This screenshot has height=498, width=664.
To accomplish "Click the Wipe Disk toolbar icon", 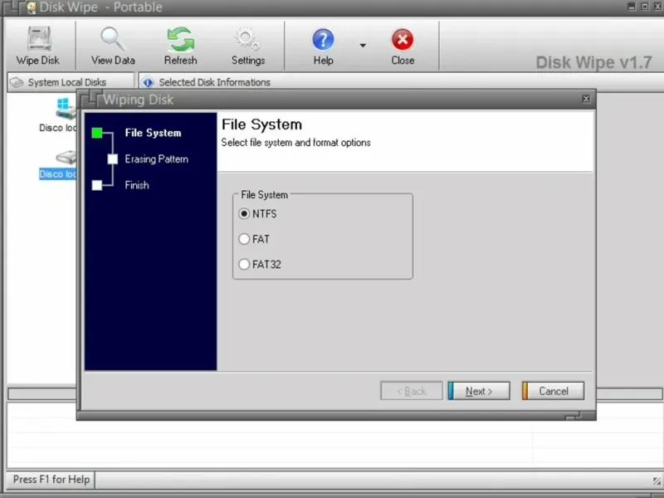I will [x=39, y=38].
